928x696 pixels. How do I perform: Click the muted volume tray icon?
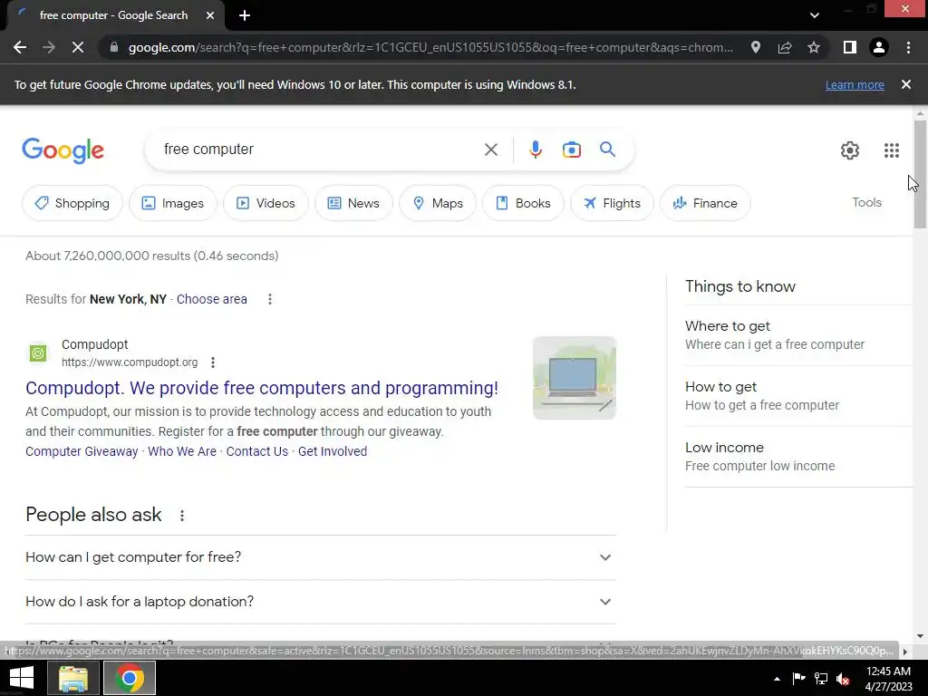(x=844, y=679)
